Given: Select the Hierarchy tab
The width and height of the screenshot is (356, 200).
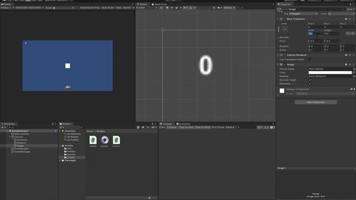Looking at the screenshot, I should 8,124.
